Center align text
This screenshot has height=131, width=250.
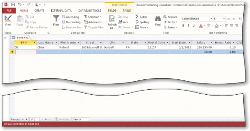point(231,25)
